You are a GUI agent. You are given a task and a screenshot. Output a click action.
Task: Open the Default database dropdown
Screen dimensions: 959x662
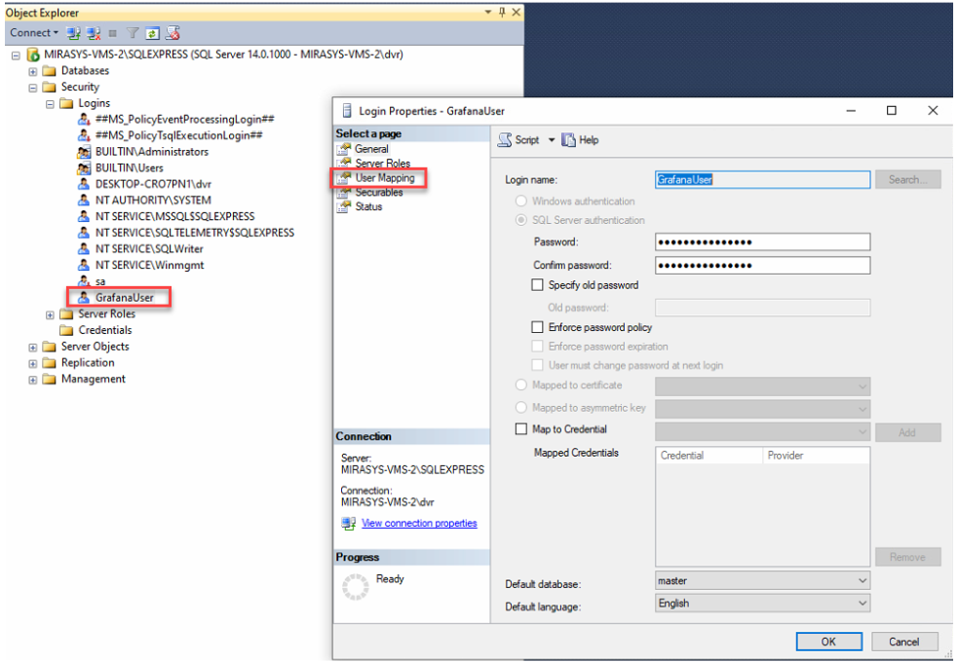click(862, 581)
